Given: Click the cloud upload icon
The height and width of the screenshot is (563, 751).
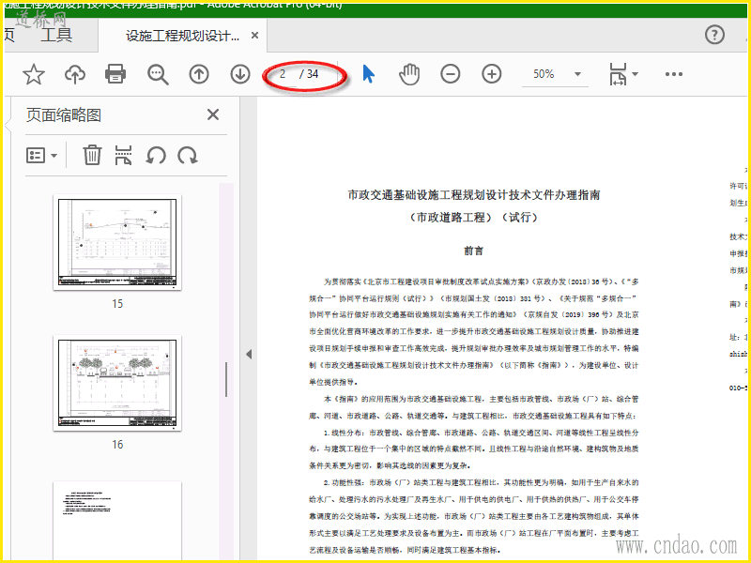Looking at the screenshot, I should tap(75, 74).
